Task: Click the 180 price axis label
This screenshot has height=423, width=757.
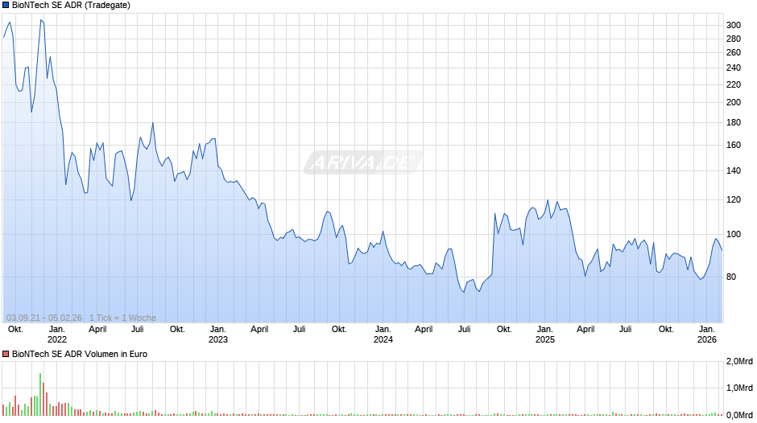Action: click(734, 122)
